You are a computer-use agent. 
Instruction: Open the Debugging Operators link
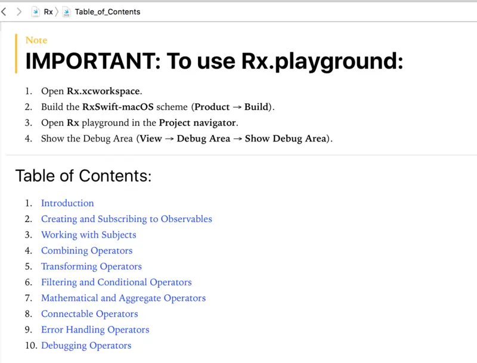(x=86, y=346)
